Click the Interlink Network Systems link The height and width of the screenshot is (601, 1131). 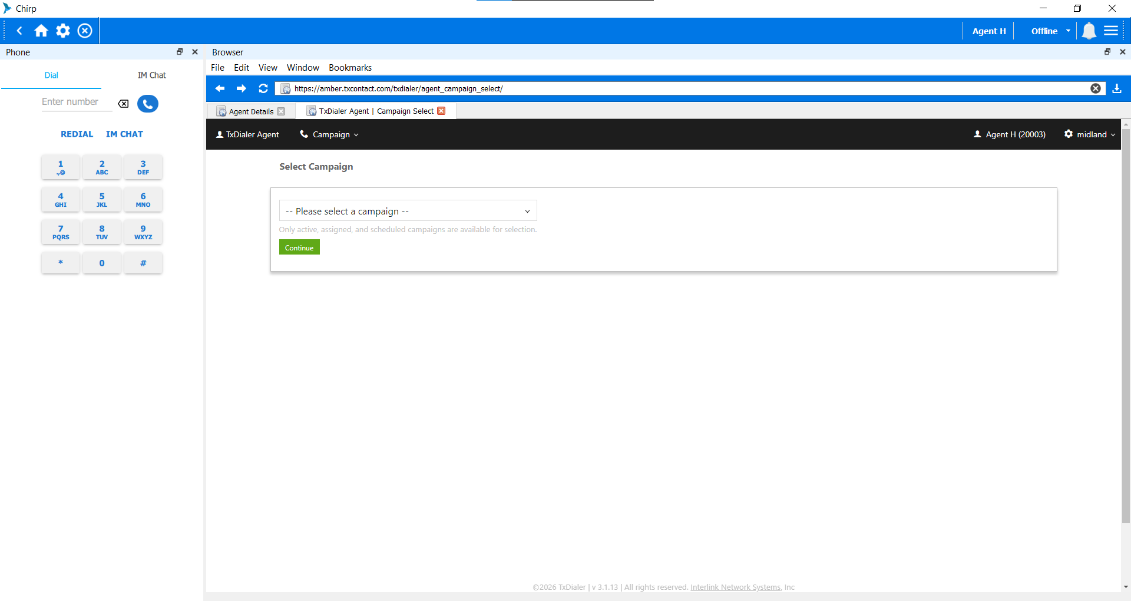[x=735, y=587]
